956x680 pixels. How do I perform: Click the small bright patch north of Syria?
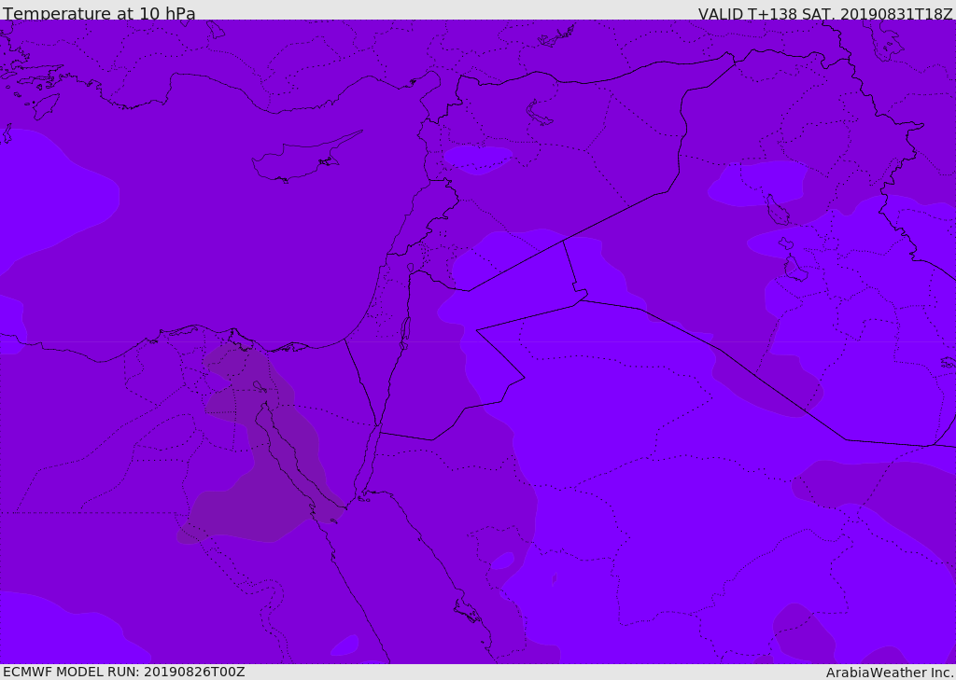point(478,158)
